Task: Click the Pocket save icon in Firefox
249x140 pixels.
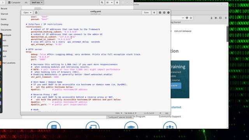Action: pyautogui.click(x=187, y=18)
